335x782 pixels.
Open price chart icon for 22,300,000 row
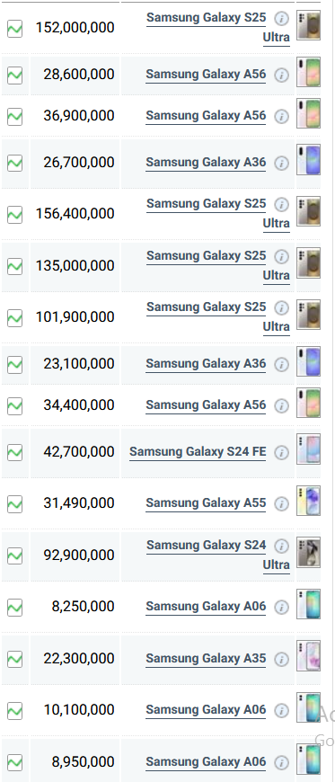15,660
